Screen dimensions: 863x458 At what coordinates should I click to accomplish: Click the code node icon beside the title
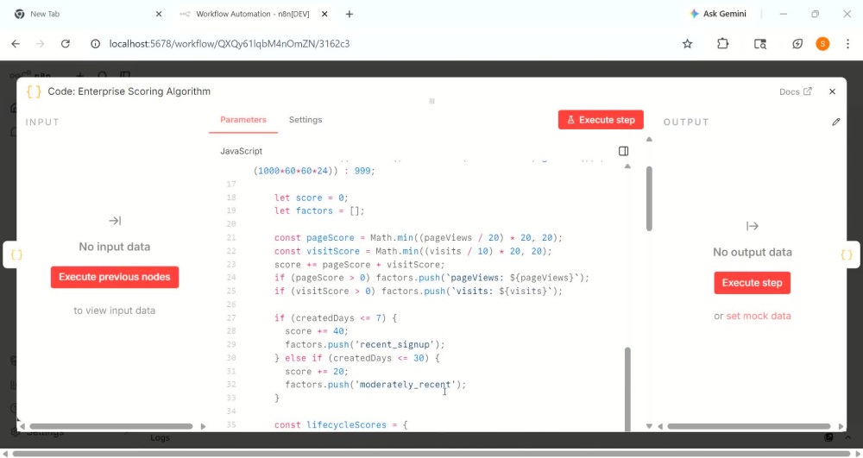click(x=34, y=91)
